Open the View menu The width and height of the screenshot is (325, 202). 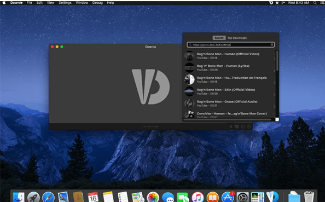(x=50, y=3)
